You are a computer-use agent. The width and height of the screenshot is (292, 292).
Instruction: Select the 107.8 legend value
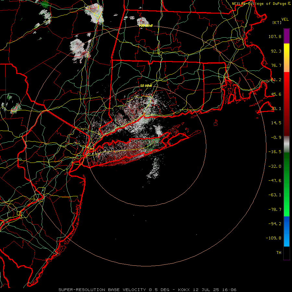coord(275,36)
